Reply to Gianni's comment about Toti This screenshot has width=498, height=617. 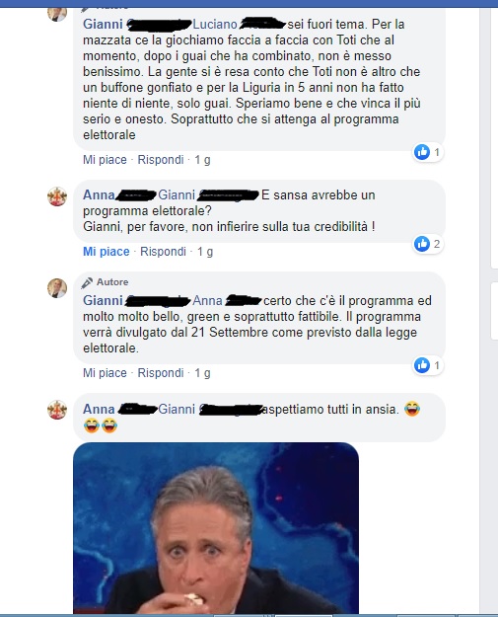(161, 160)
